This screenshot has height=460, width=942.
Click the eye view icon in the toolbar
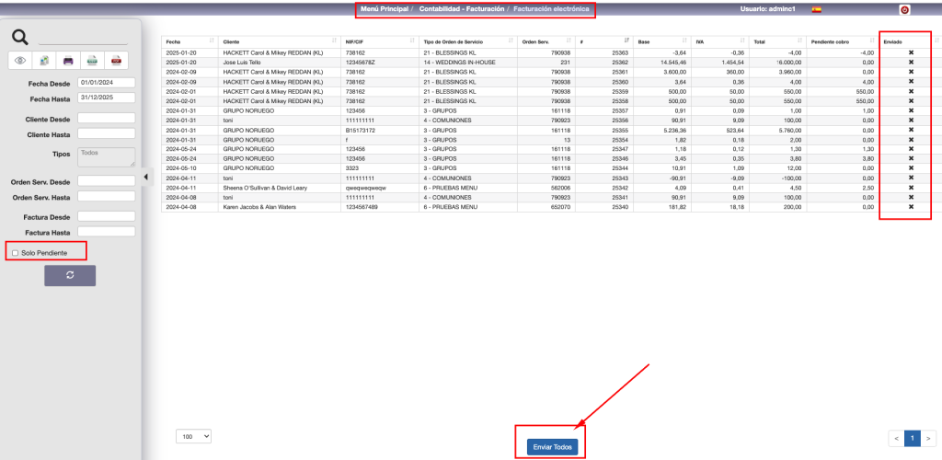coord(19,61)
